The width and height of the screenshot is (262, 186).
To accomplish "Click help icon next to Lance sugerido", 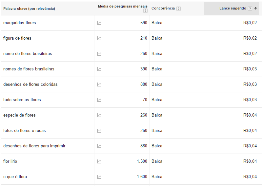I will tap(250, 9).
